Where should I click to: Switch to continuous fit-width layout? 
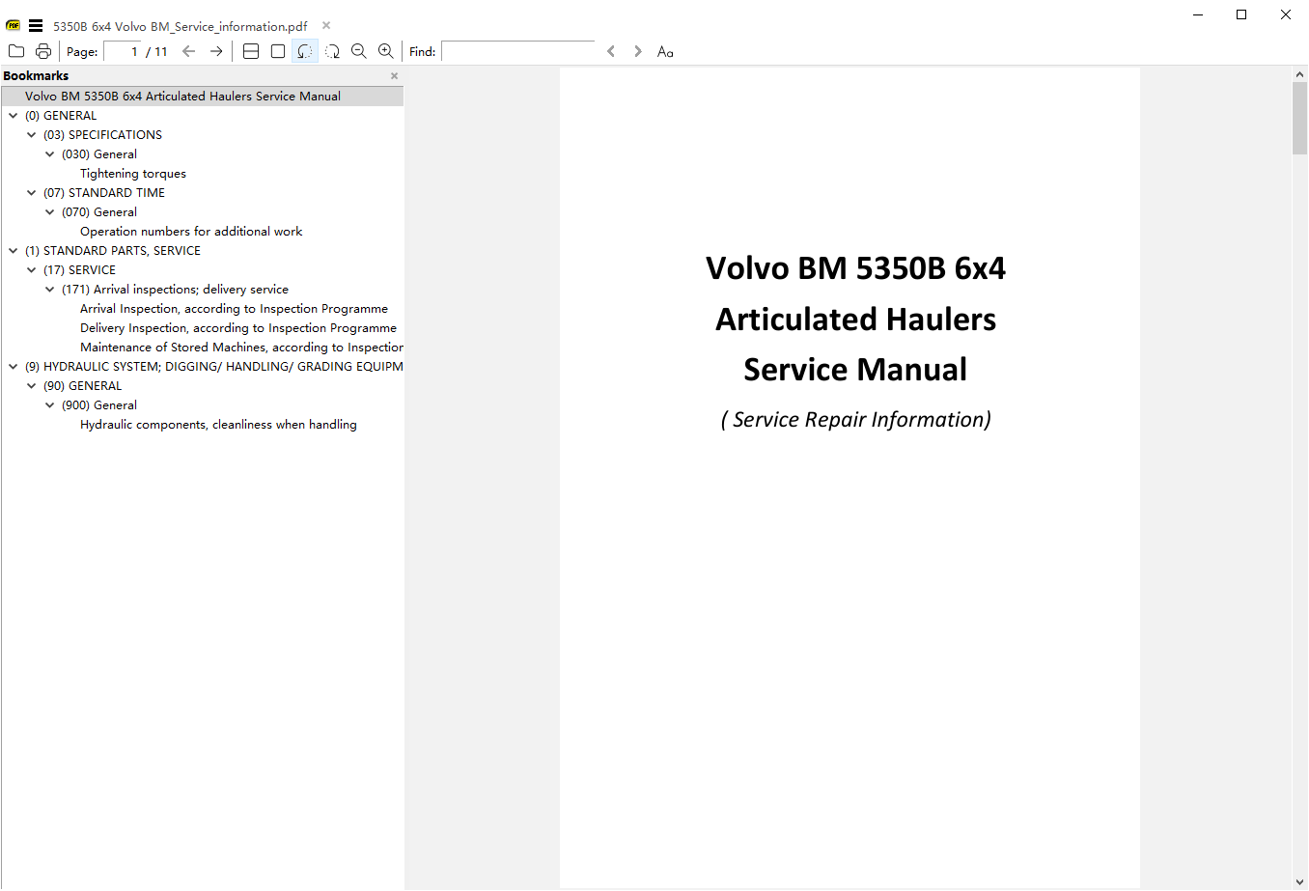point(251,51)
